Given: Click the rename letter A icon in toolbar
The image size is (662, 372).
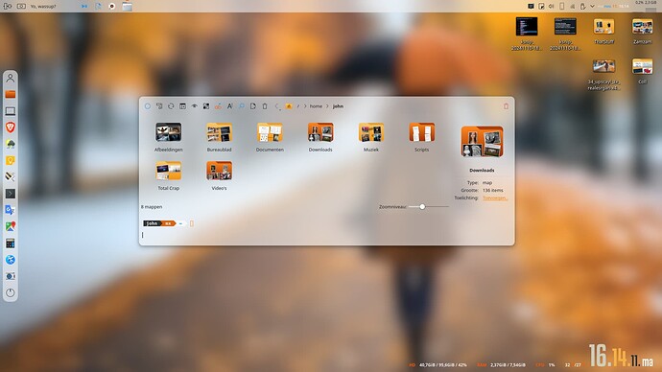Looking at the screenshot, I should [x=229, y=106].
